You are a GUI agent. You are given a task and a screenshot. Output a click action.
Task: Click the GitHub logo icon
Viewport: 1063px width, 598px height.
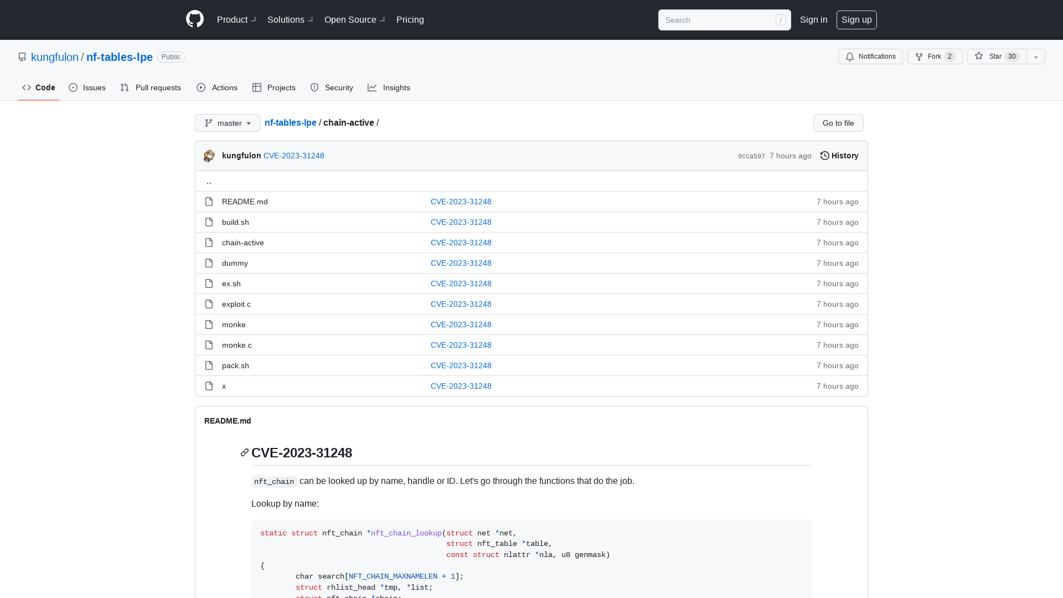pyautogui.click(x=195, y=19)
